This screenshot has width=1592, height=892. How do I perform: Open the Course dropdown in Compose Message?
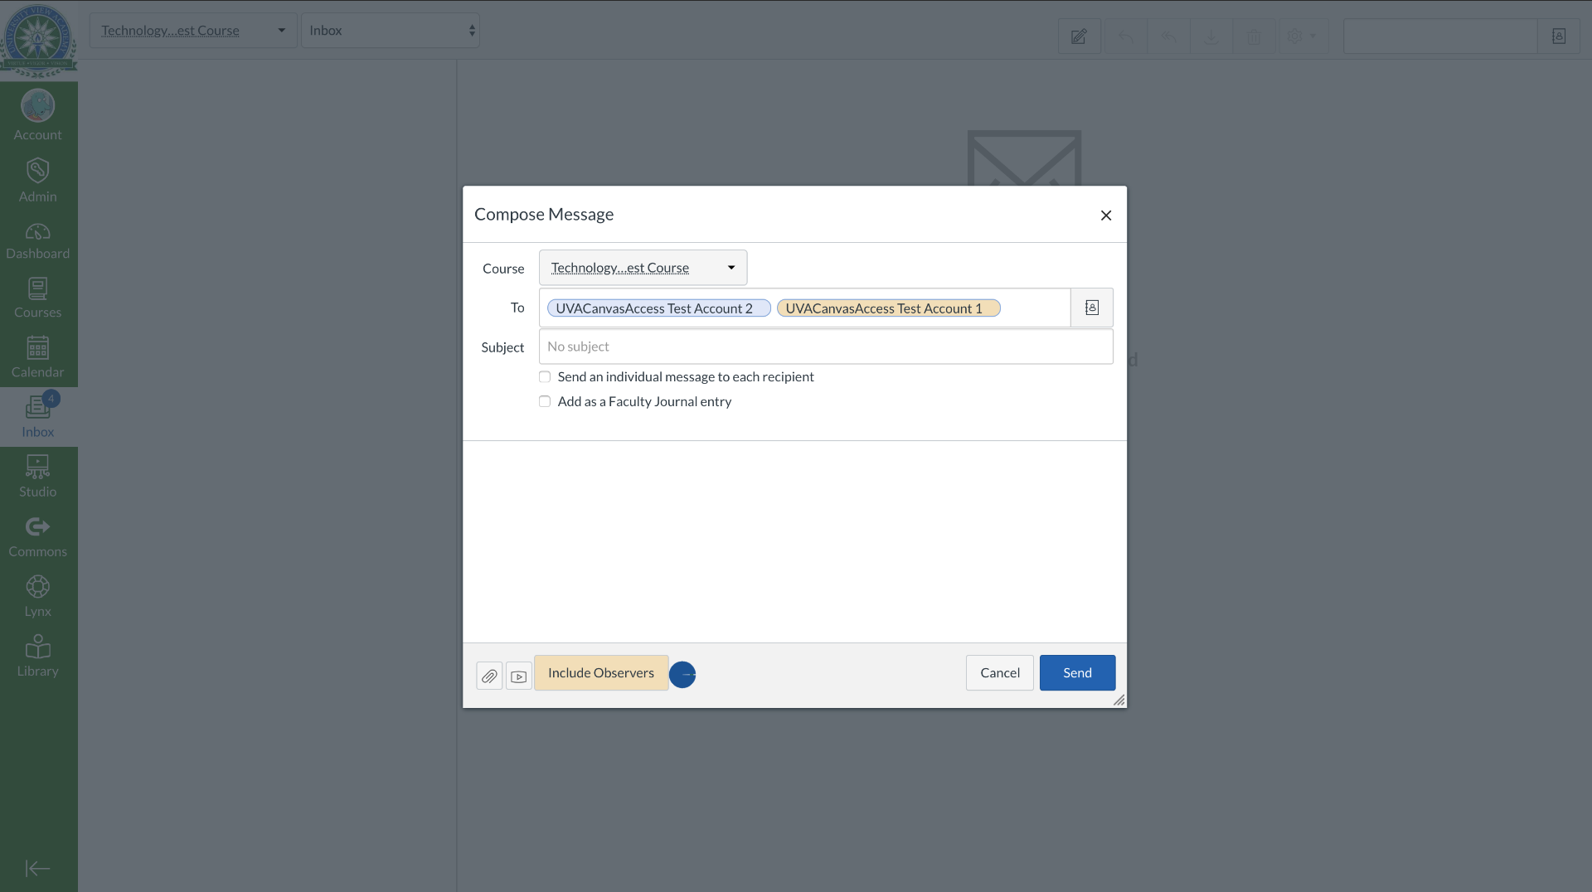coord(643,268)
